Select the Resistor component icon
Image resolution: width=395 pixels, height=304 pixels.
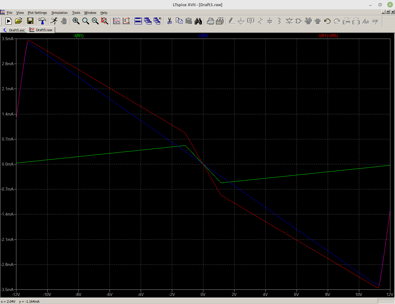pos(260,21)
